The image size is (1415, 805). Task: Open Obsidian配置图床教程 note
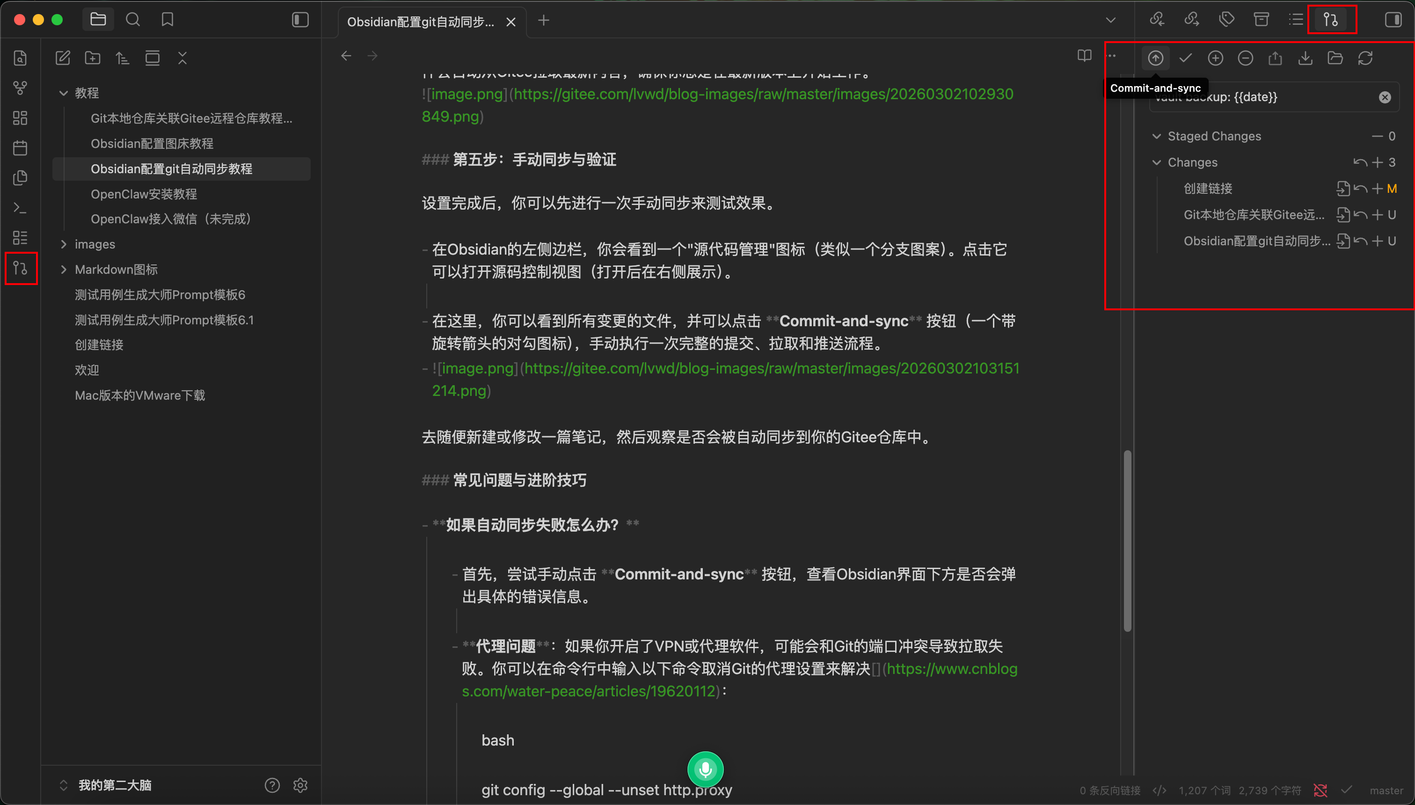[152, 144]
